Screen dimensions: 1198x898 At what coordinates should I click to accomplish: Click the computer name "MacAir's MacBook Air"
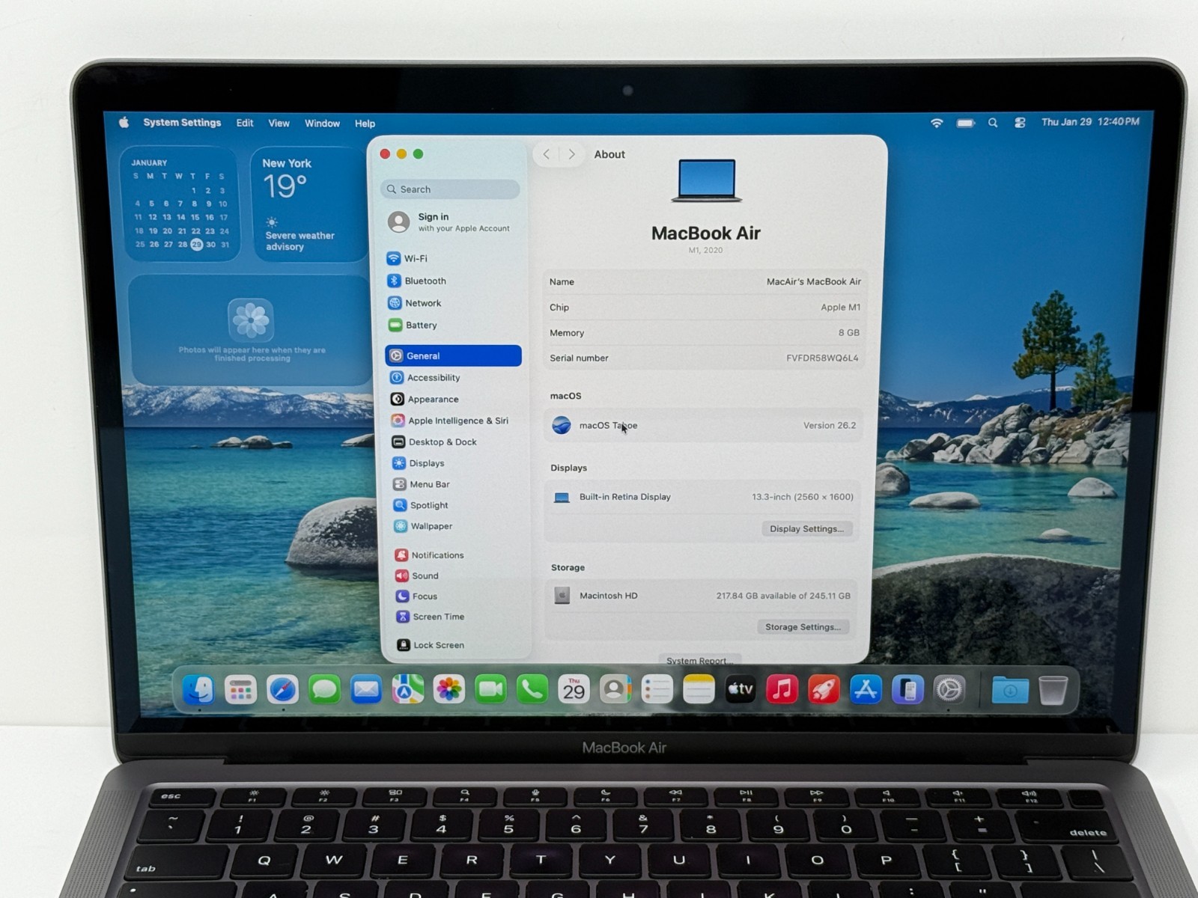tap(814, 281)
